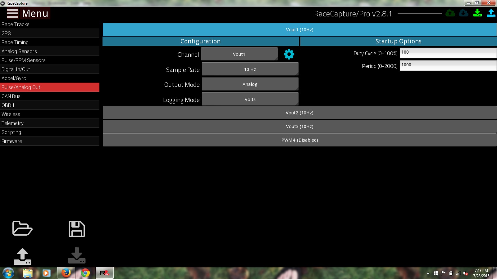The width and height of the screenshot is (497, 279).
Task: Open the hamburger Menu button
Action: [28, 14]
